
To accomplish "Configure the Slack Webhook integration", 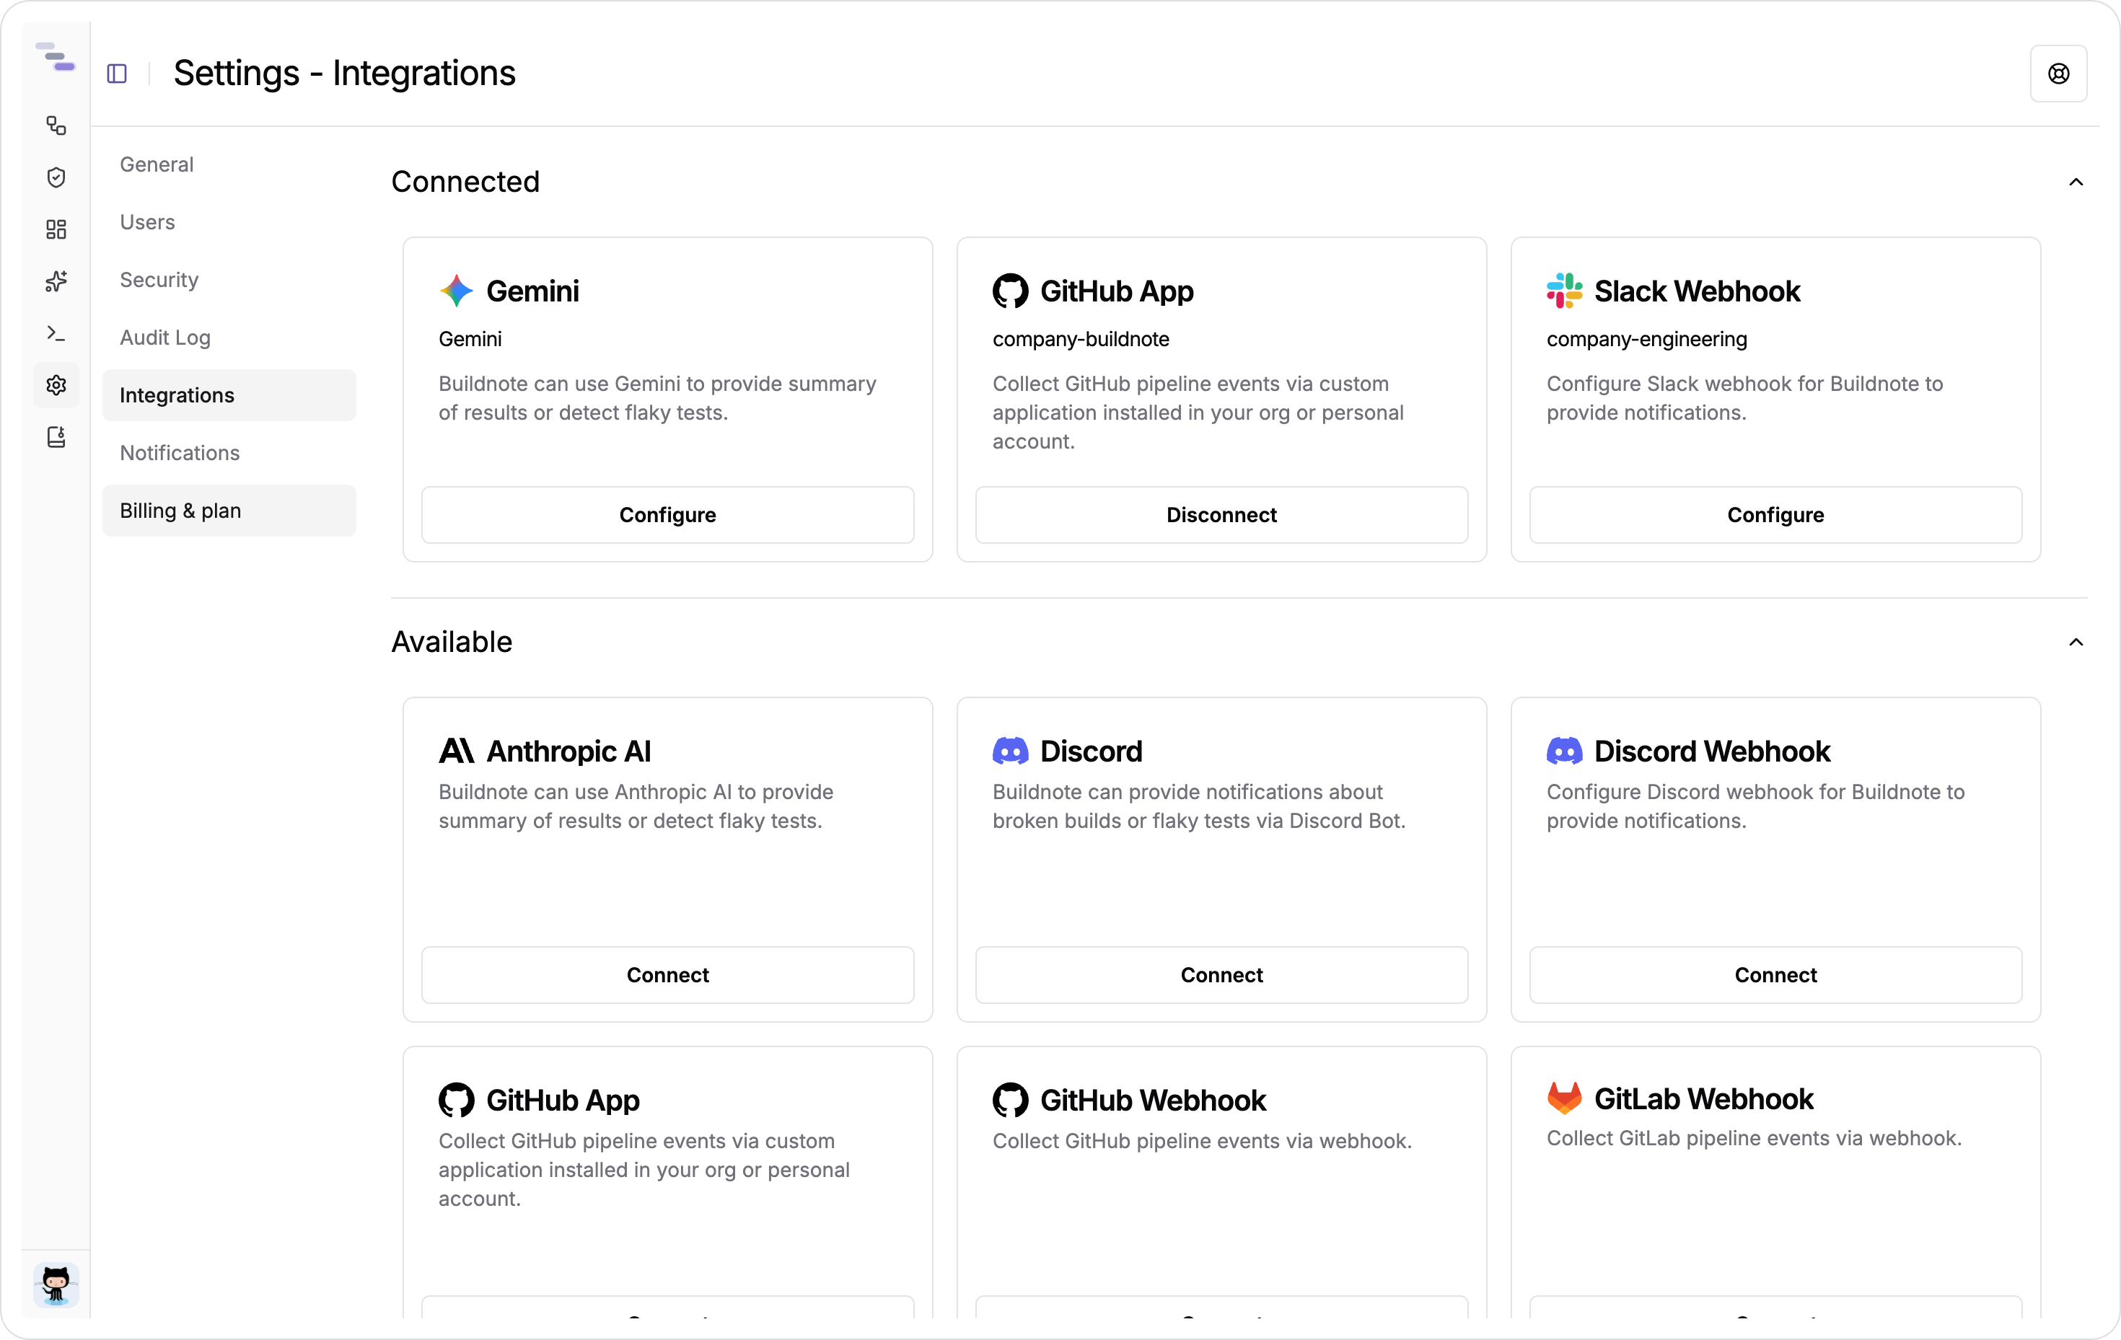I will click(x=1775, y=515).
